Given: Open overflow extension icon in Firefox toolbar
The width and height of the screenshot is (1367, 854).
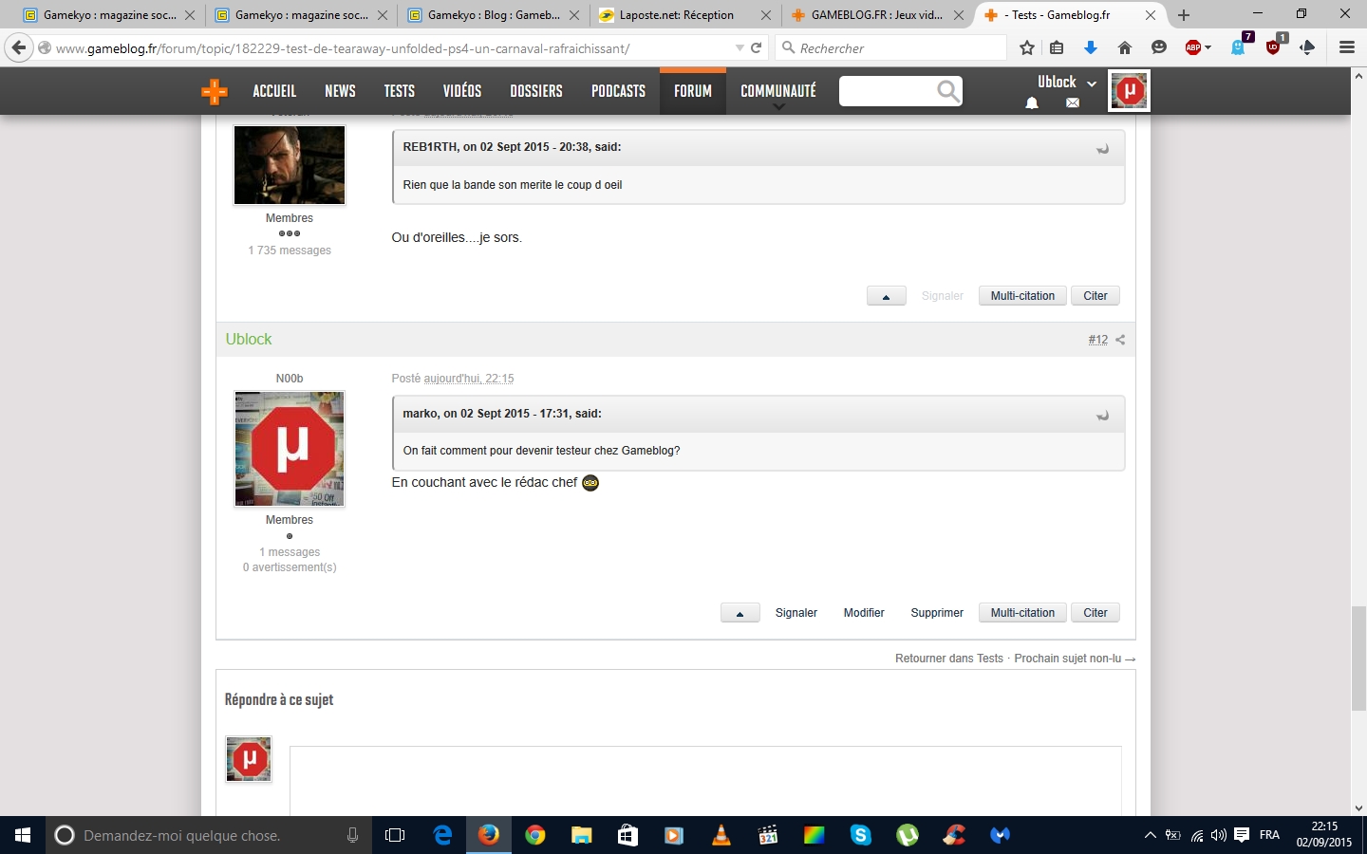Looking at the screenshot, I should (1307, 47).
